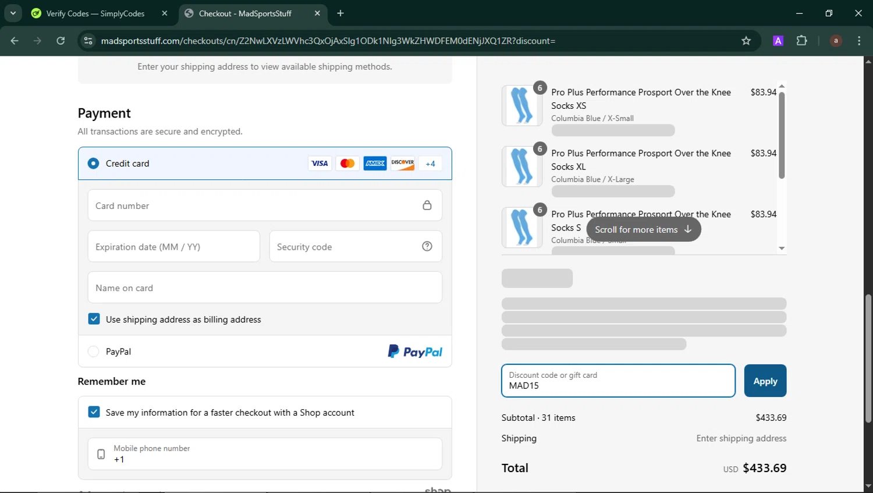The image size is (873, 493).
Task: Focus the Mobile phone number field
Action: 265,454
